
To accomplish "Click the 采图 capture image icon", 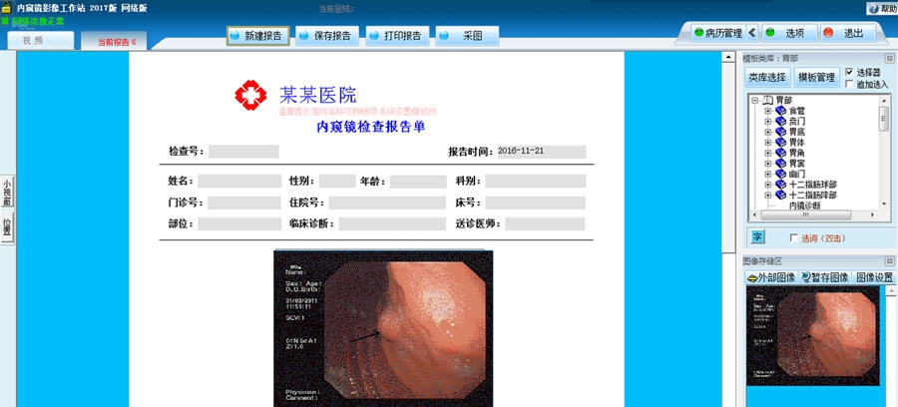I will point(466,36).
